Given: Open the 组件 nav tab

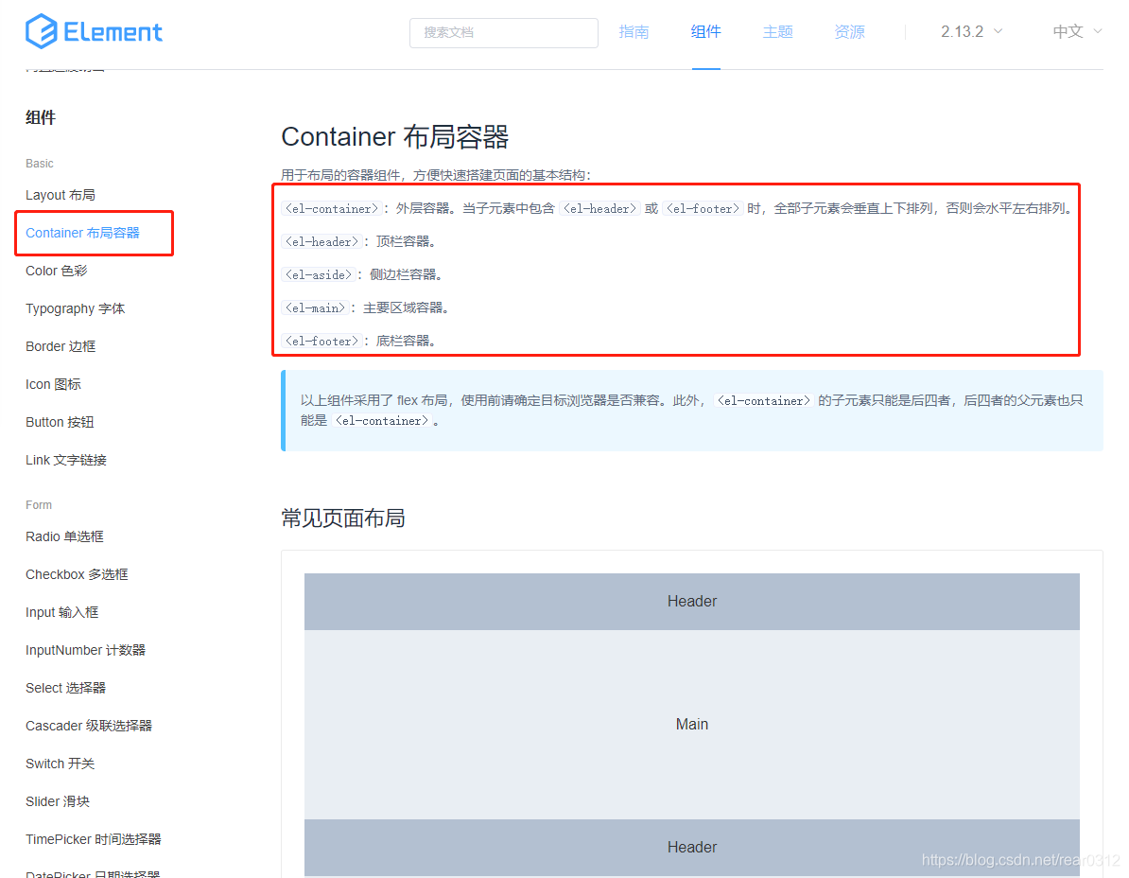Looking at the screenshot, I should tap(705, 31).
